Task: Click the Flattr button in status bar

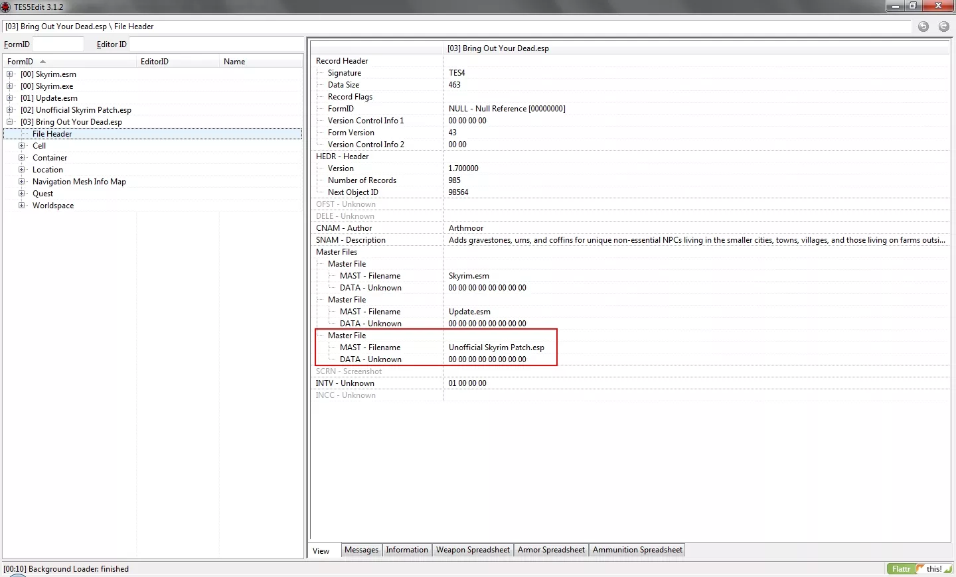Action: tap(901, 569)
